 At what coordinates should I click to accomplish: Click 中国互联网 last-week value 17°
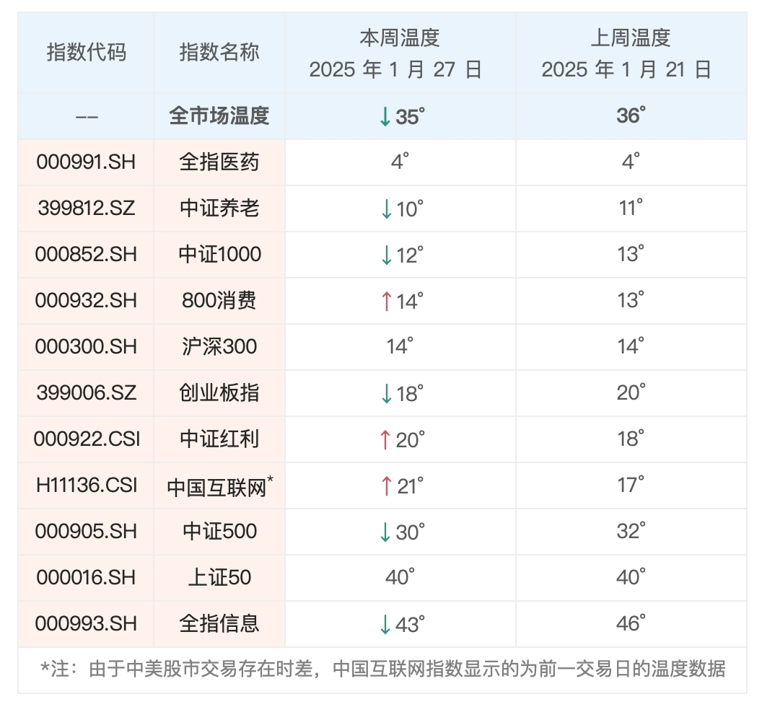click(631, 485)
